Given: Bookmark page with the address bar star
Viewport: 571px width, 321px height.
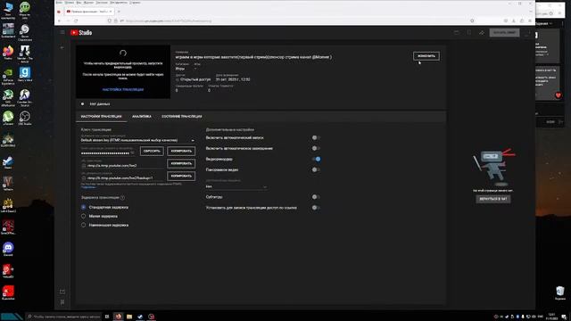Looking at the screenshot, I should point(472,21).
